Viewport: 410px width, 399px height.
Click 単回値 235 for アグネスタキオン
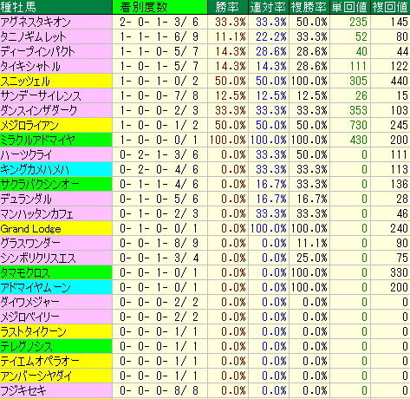(358, 22)
